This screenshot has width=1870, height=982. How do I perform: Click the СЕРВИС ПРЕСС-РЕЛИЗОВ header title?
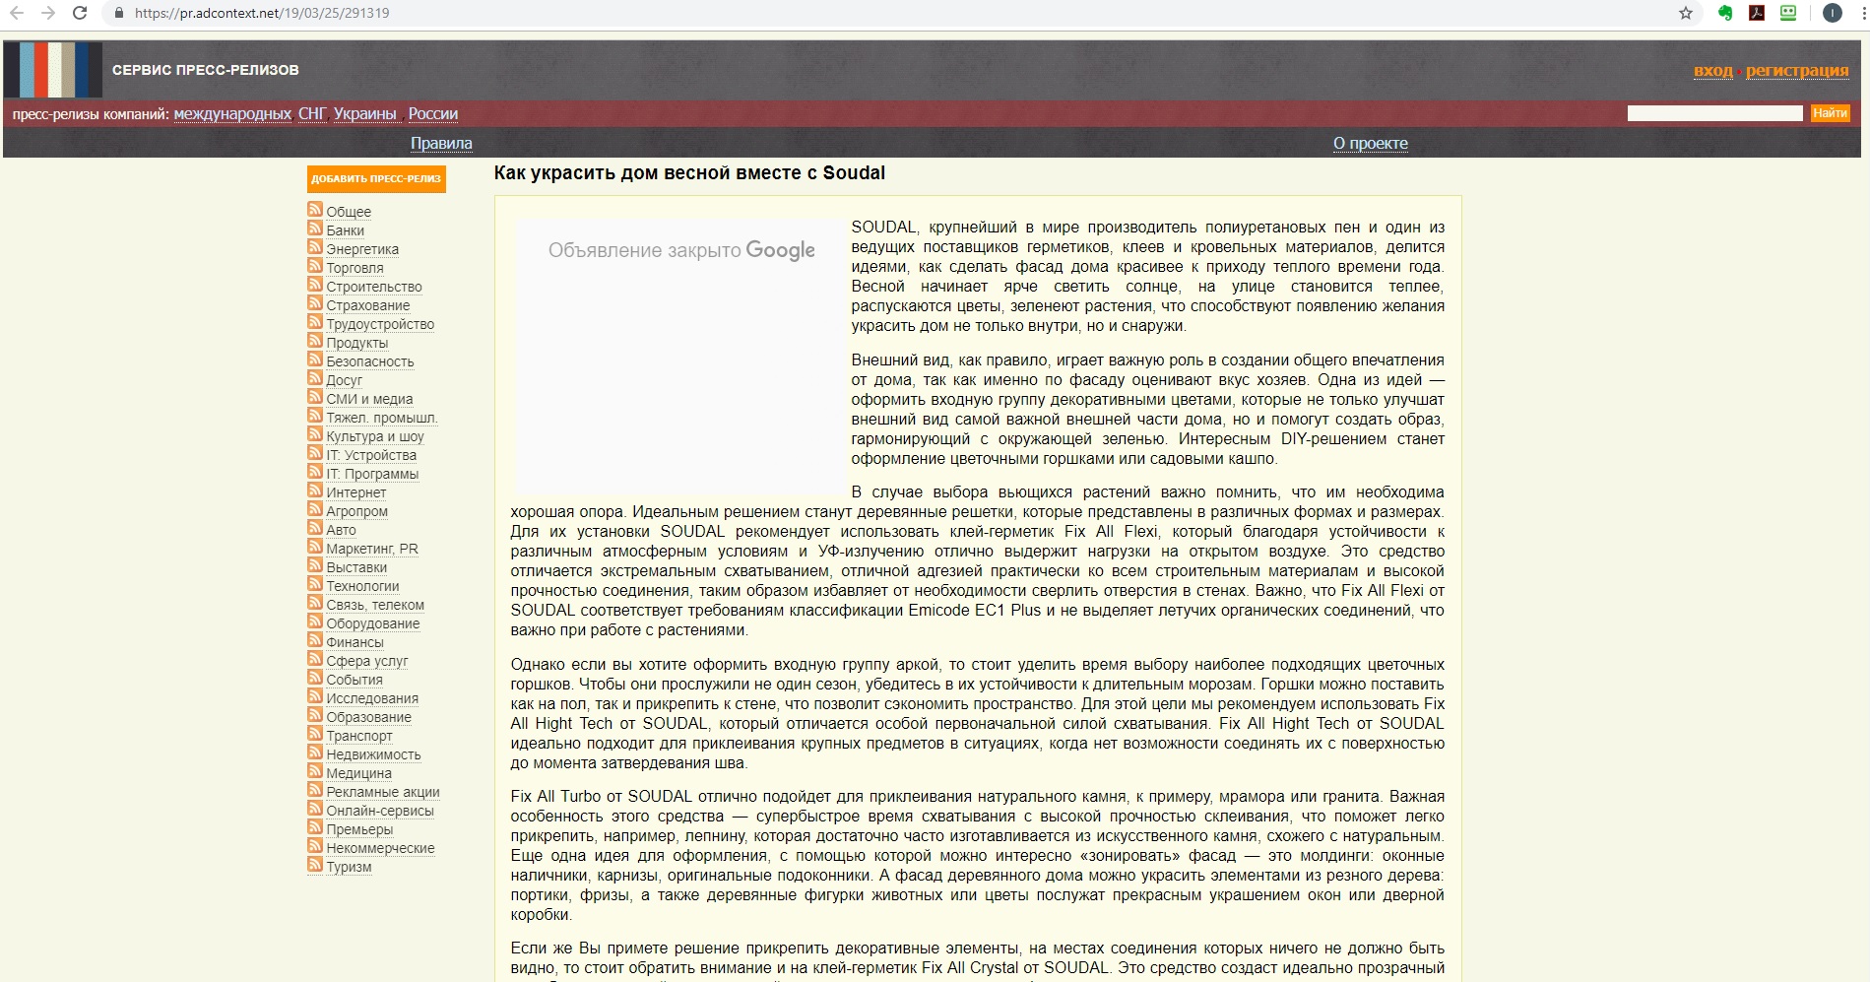click(206, 70)
